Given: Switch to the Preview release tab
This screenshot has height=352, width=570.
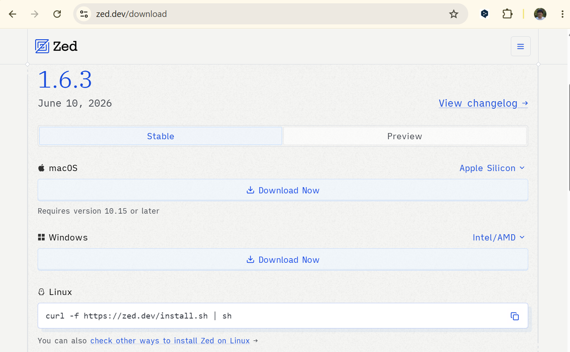Looking at the screenshot, I should tap(405, 136).
